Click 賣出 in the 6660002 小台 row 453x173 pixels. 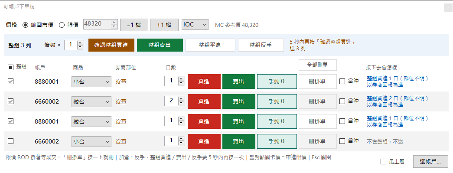[x=238, y=141]
